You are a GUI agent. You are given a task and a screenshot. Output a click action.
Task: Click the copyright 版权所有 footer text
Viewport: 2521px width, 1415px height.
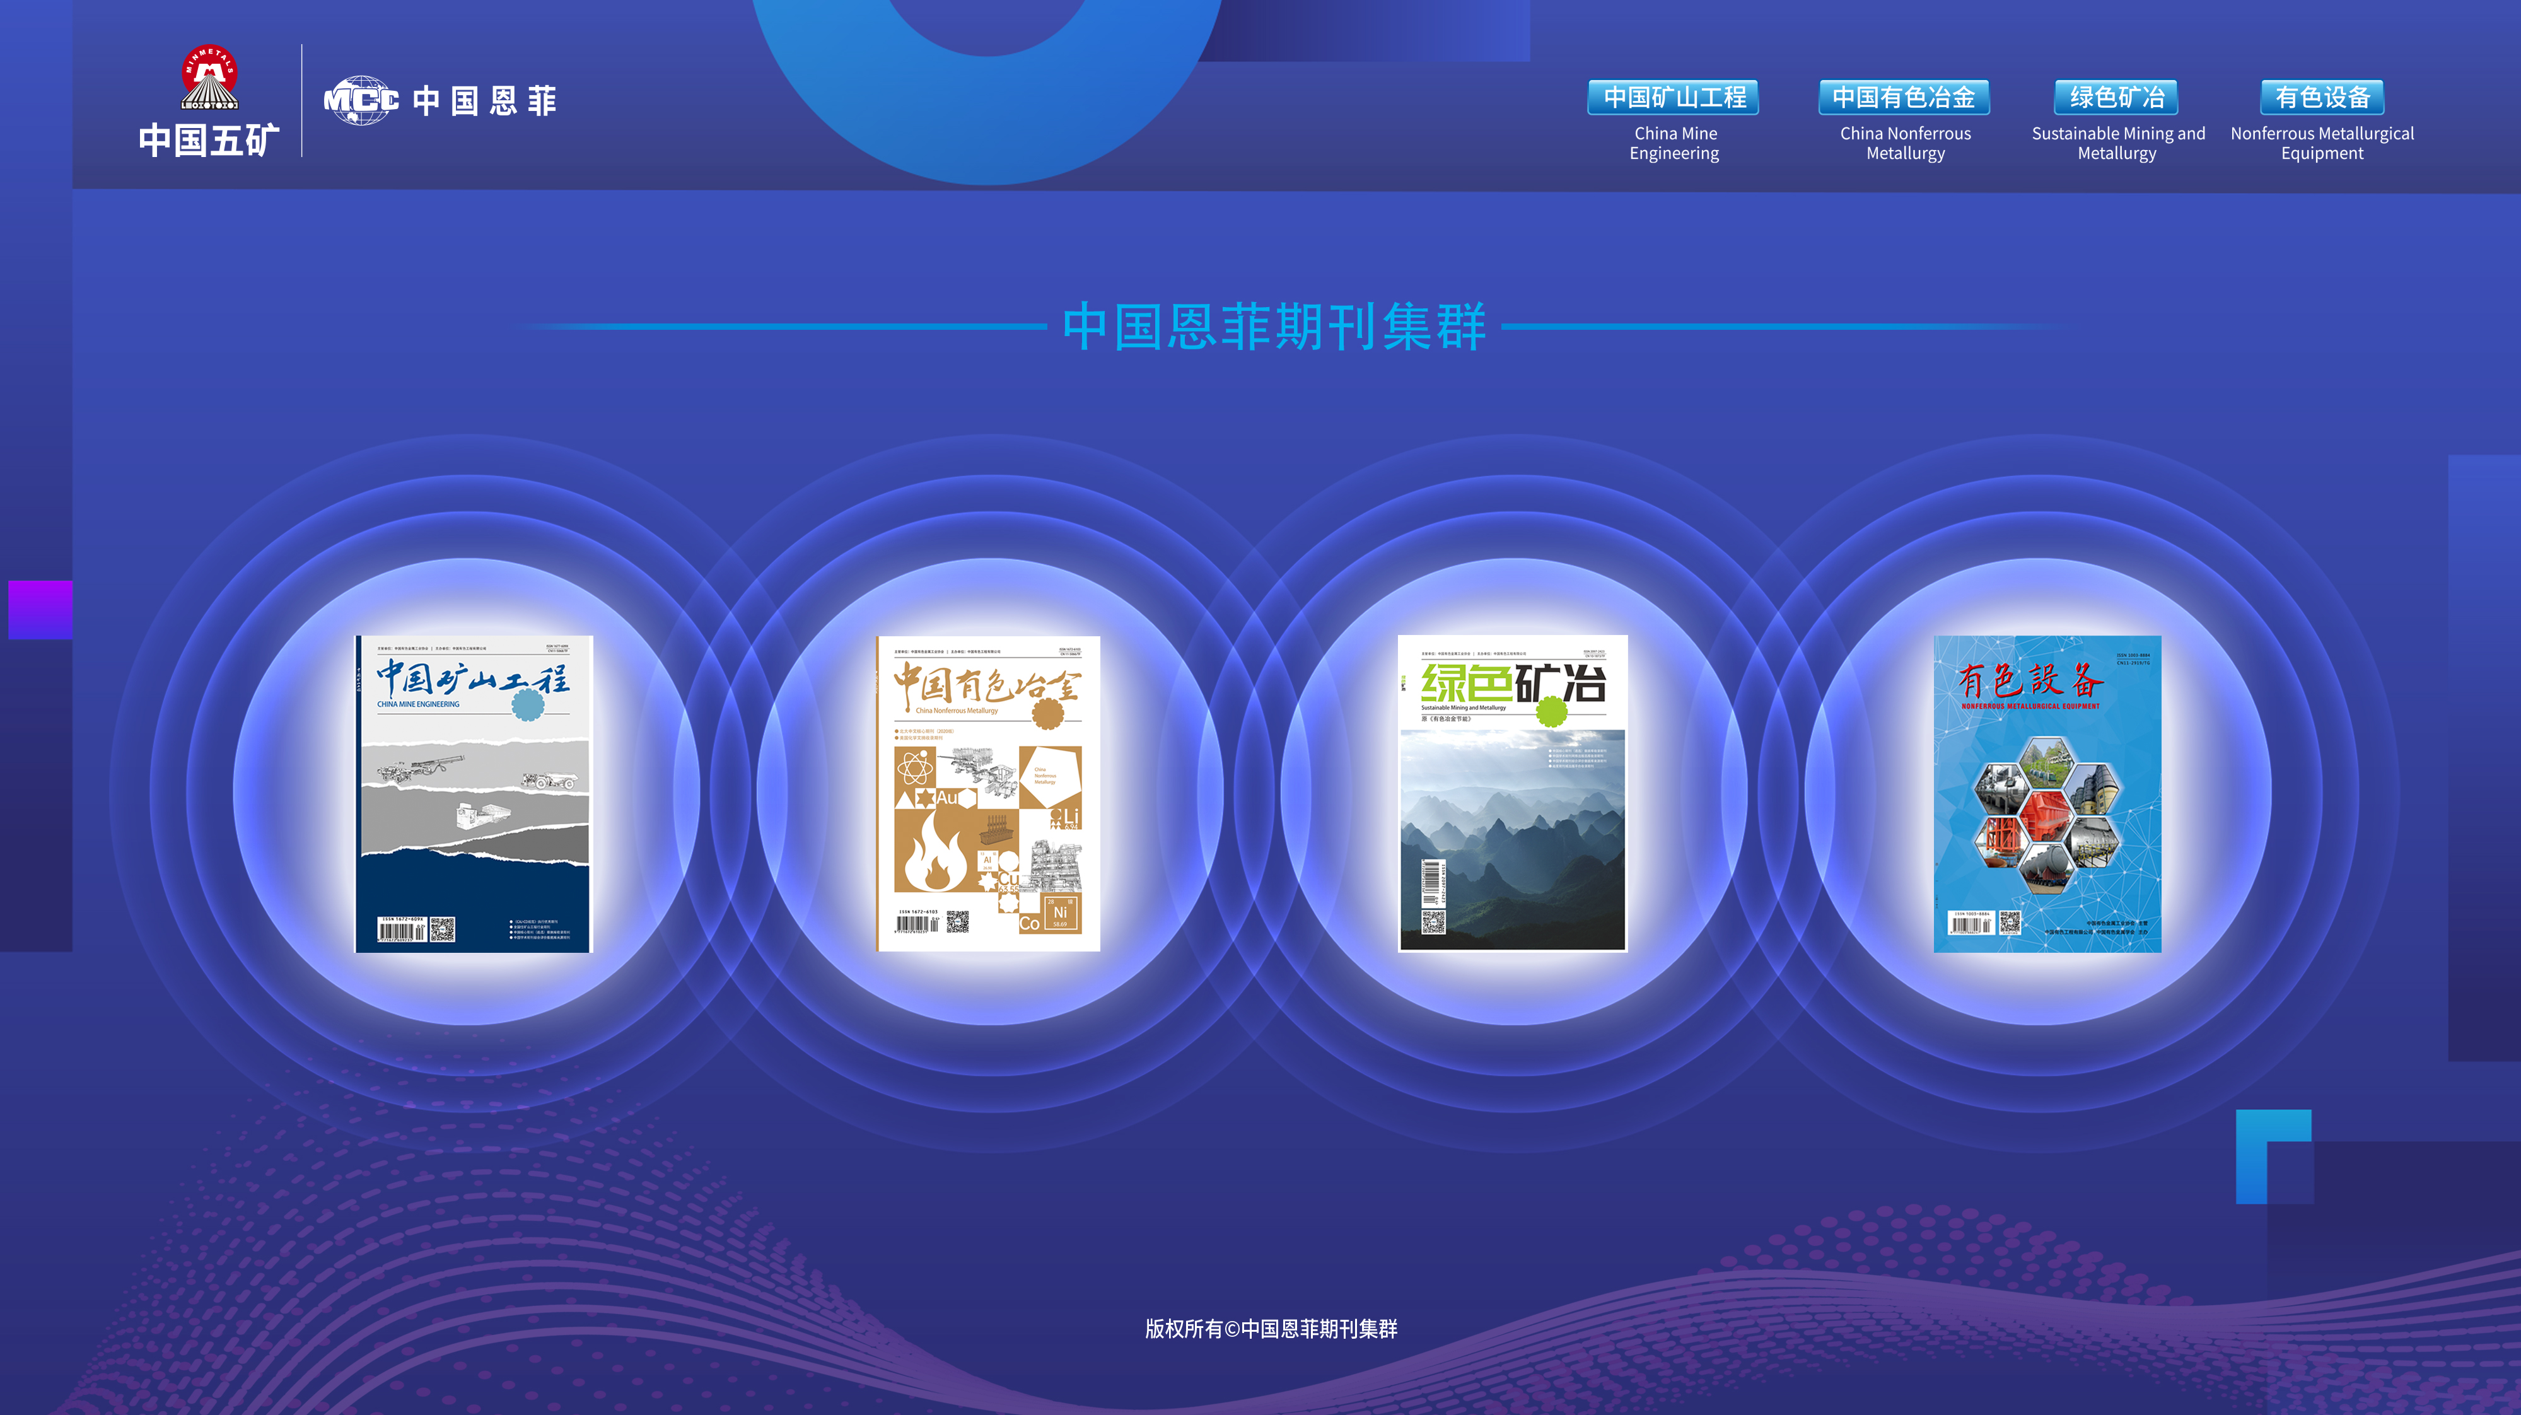(x=1271, y=1328)
